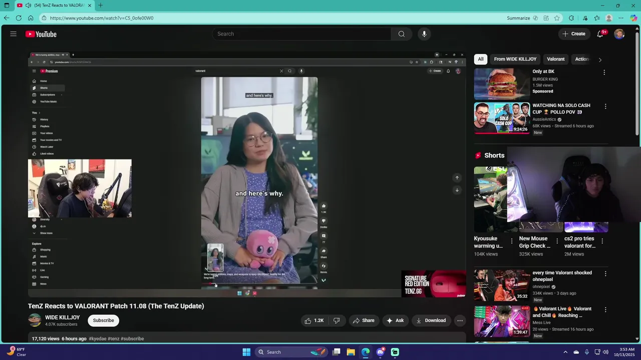Image resolution: width=641 pixels, height=360 pixels.
Task: Reload the page with refresh icon
Action: pyautogui.click(x=19, y=18)
